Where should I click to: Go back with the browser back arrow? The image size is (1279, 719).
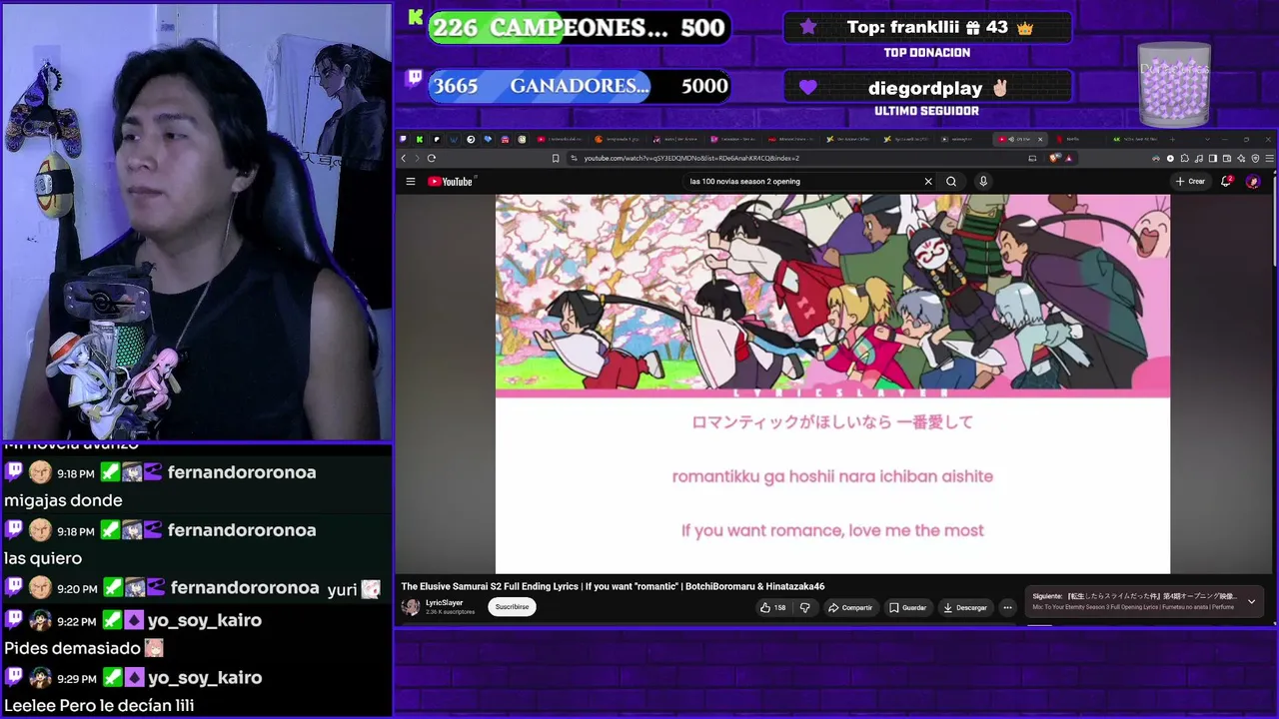pyautogui.click(x=404, y=158)
